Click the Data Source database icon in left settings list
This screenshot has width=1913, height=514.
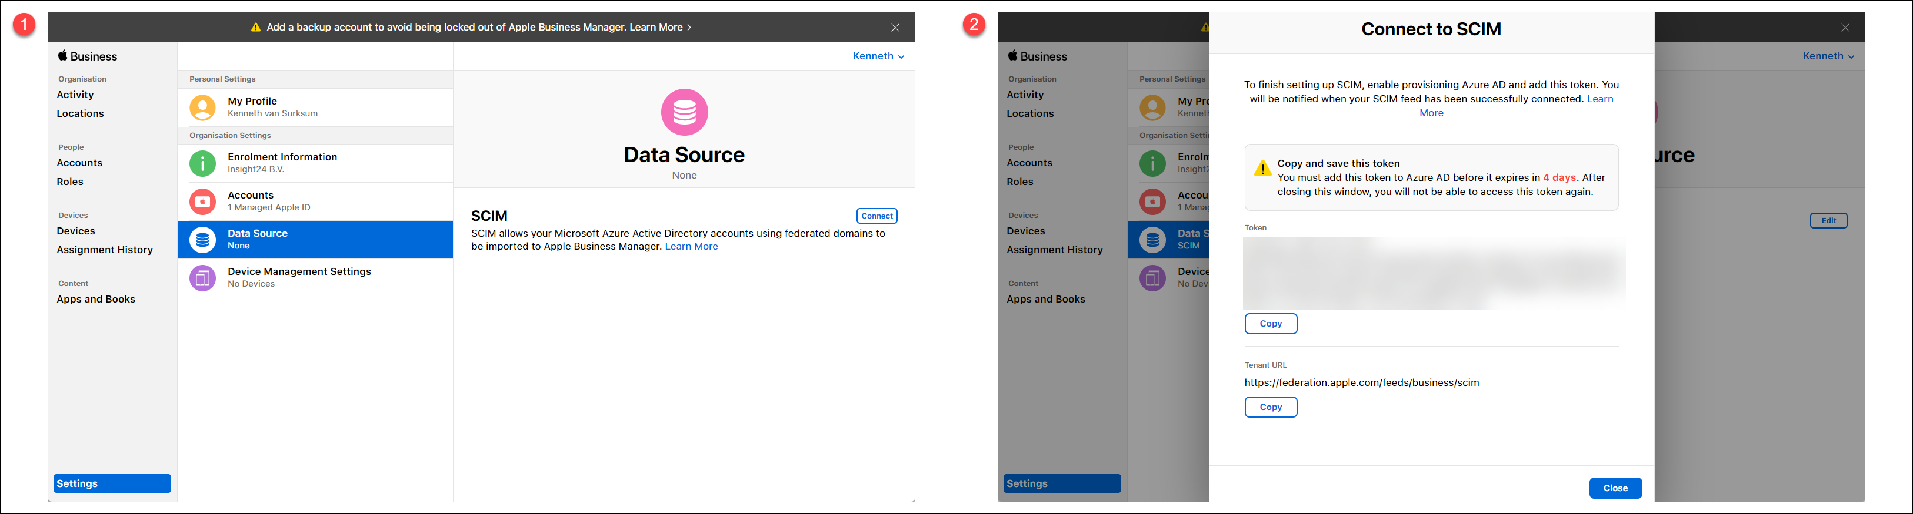click(x=202, y=240)
